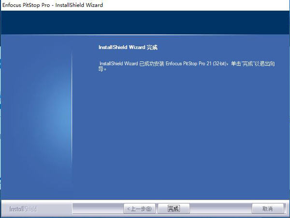Screen dimensions: 290x218
Task: Click the InstallShield Wizard 完成 heading
Action: 128,47
